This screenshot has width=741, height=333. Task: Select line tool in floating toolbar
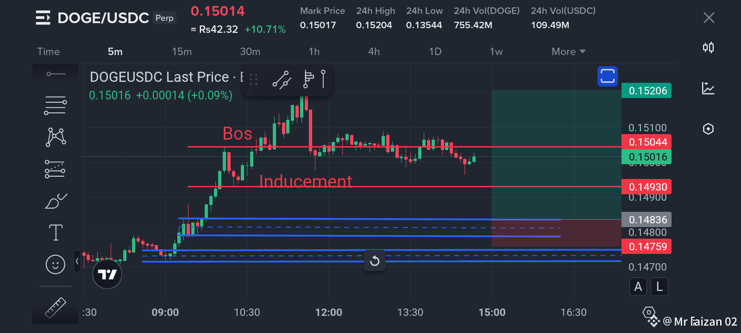tap(282, 80)
